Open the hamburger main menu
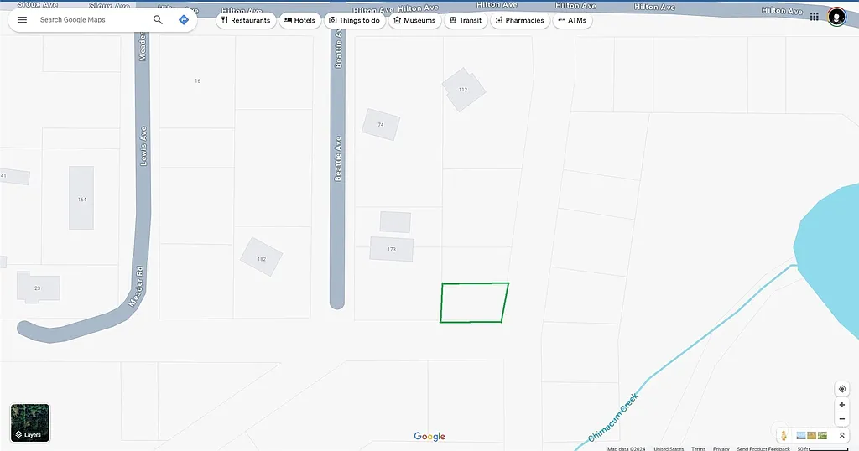Image resolution: width=859 pixels, height=451 pixels. point(23,20)
